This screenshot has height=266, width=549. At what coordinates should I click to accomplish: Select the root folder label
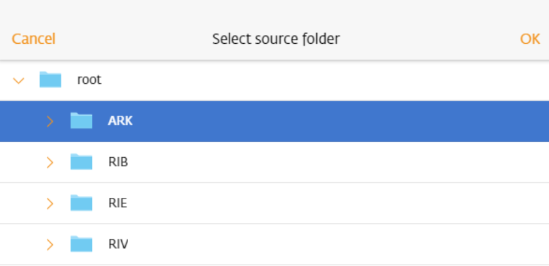point(89,80)
